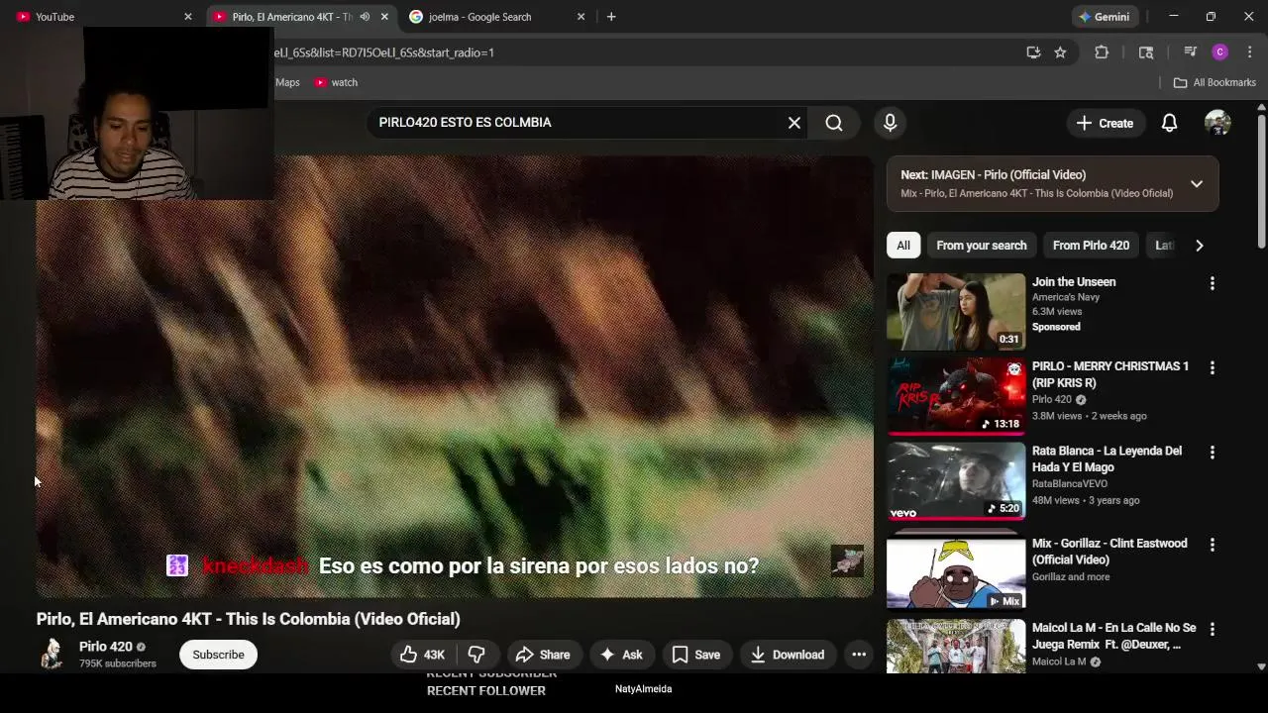This screenshot has height=713, width=1268.
Task: Open Join the Unseen thumbnail
Action: 956,311
